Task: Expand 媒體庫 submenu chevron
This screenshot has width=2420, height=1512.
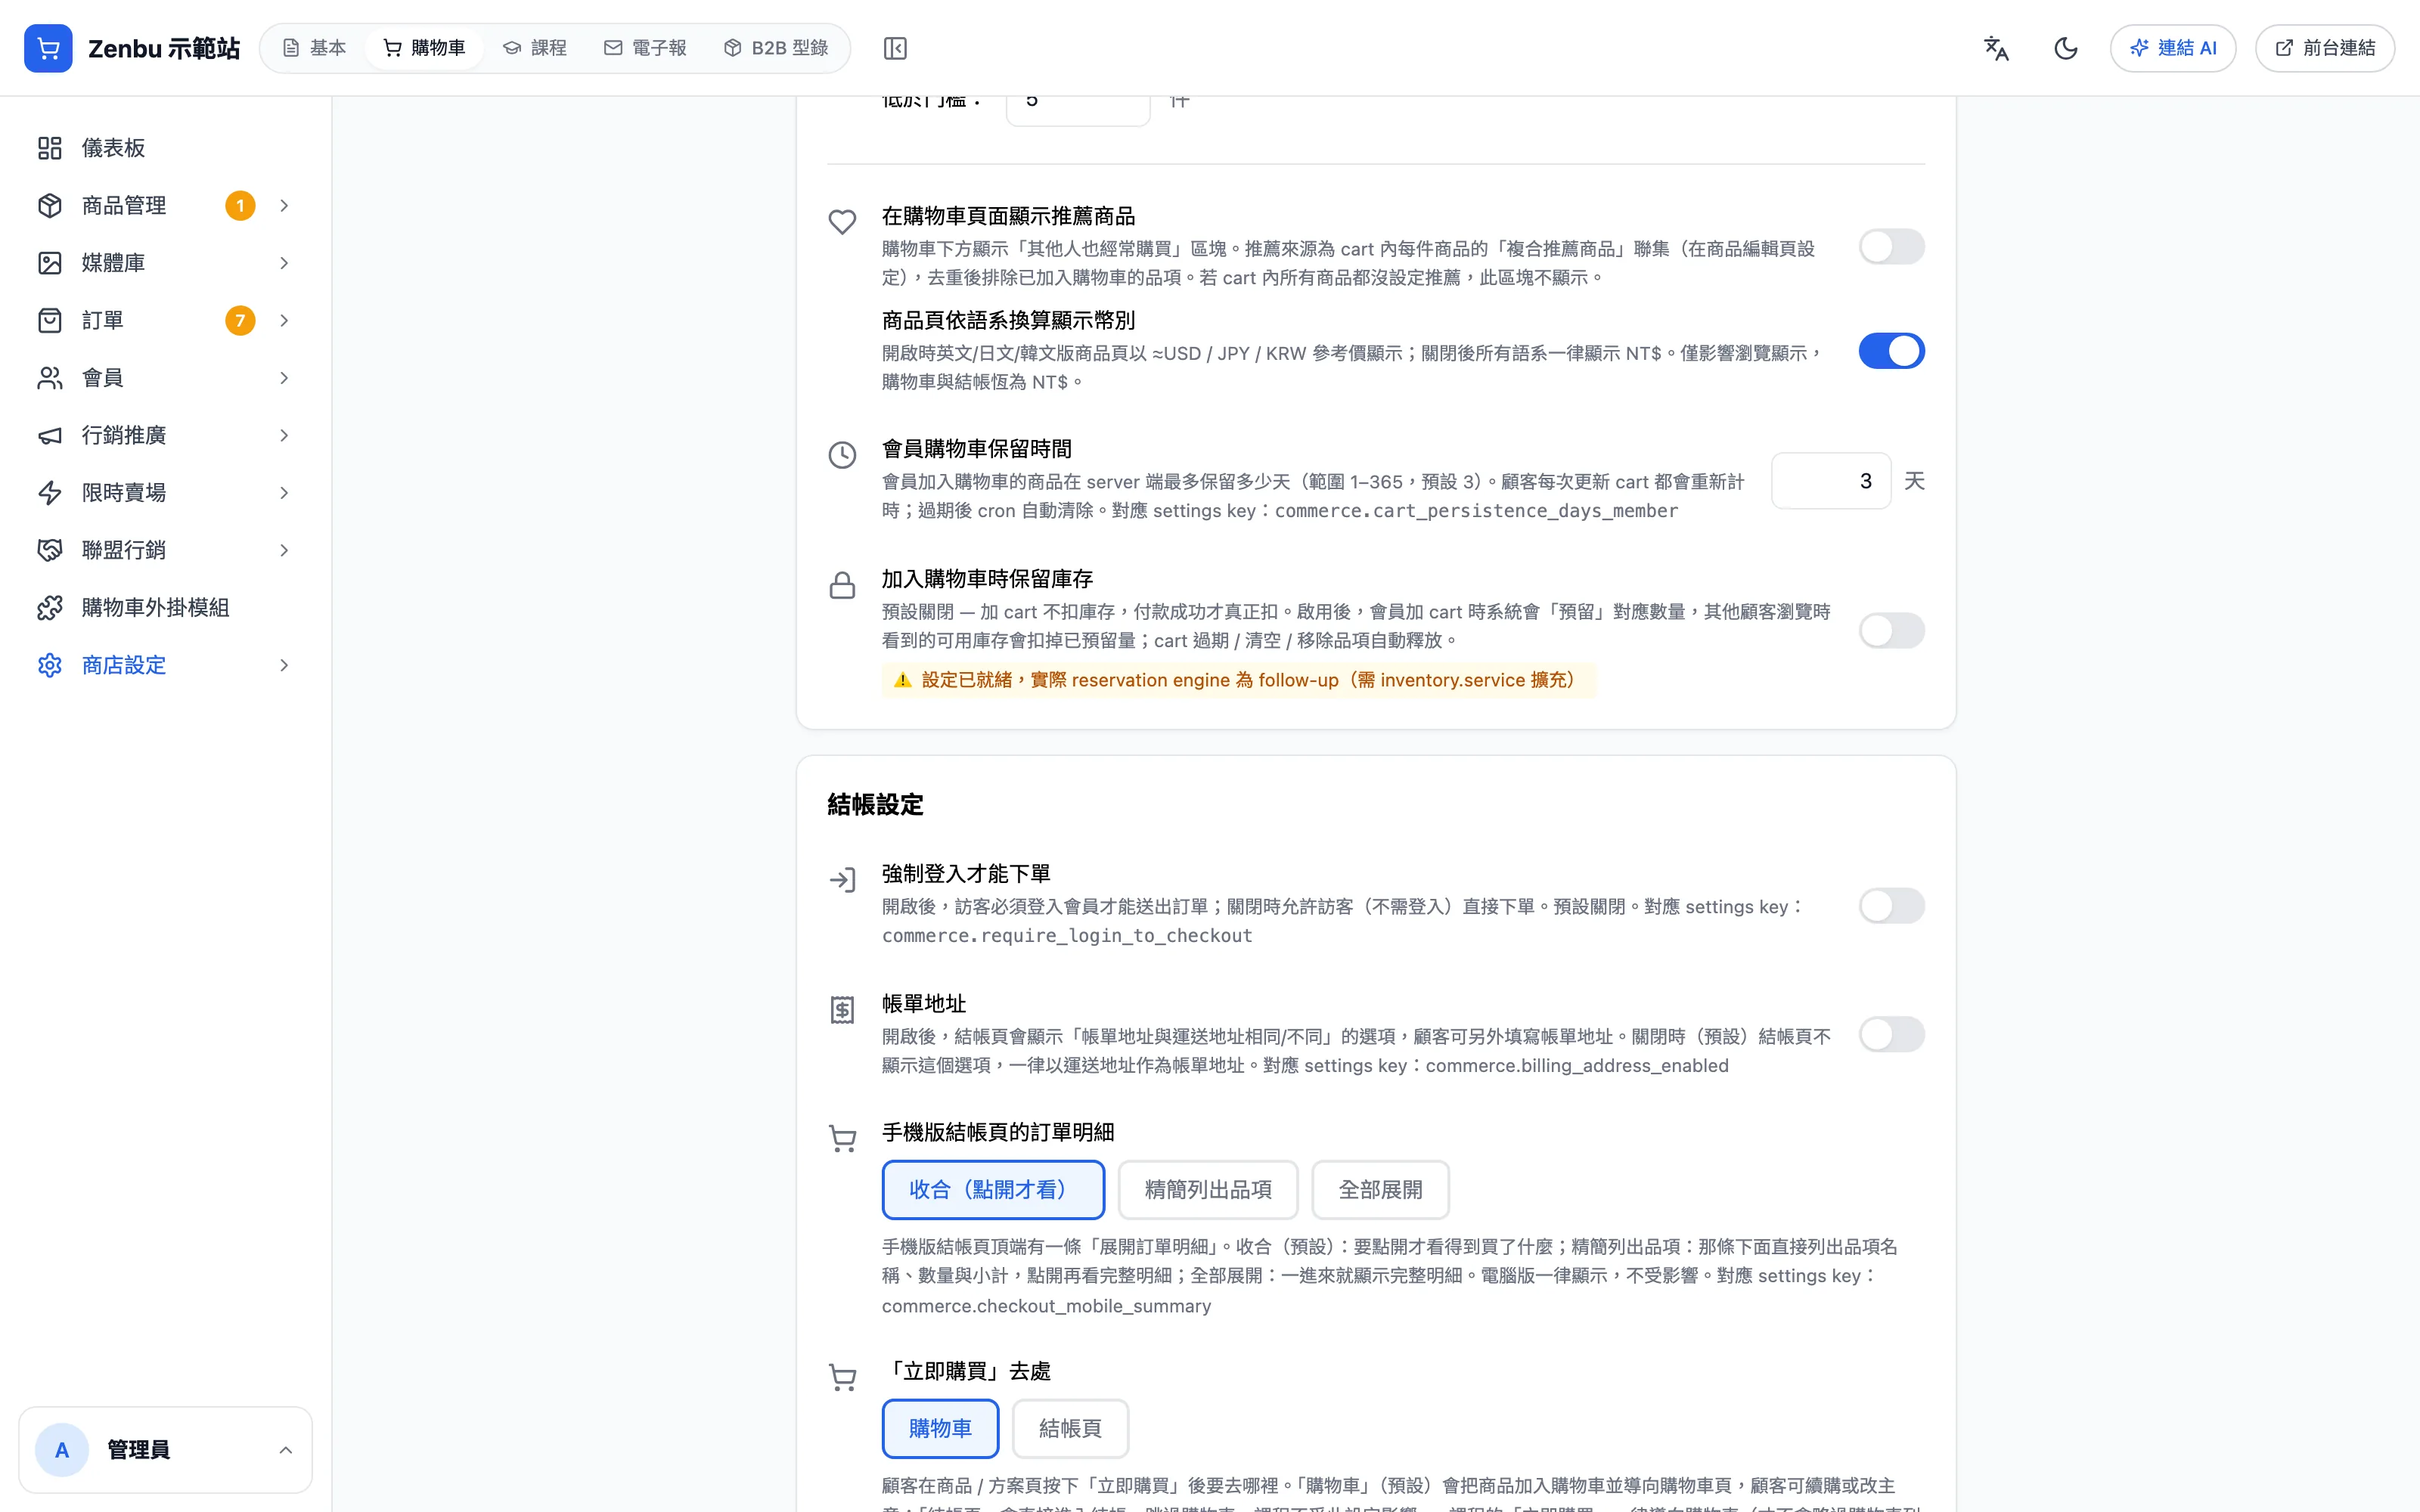Action: pyautogui.click(x=284, y=263)
